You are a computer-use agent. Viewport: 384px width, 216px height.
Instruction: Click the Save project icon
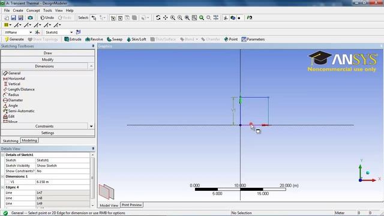[x=13, y=17]
